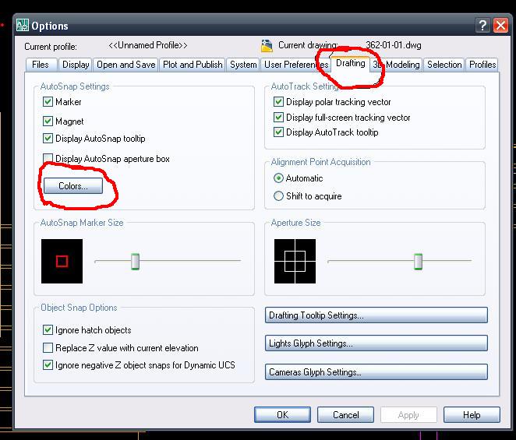516x440 pixels.
Task: Go to the Profiles tab
Action: coord(482,65)
